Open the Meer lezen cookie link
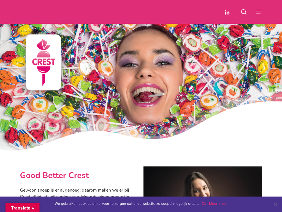Image resolution: width=282 pixels, height=212 pixels. point(218,203)
